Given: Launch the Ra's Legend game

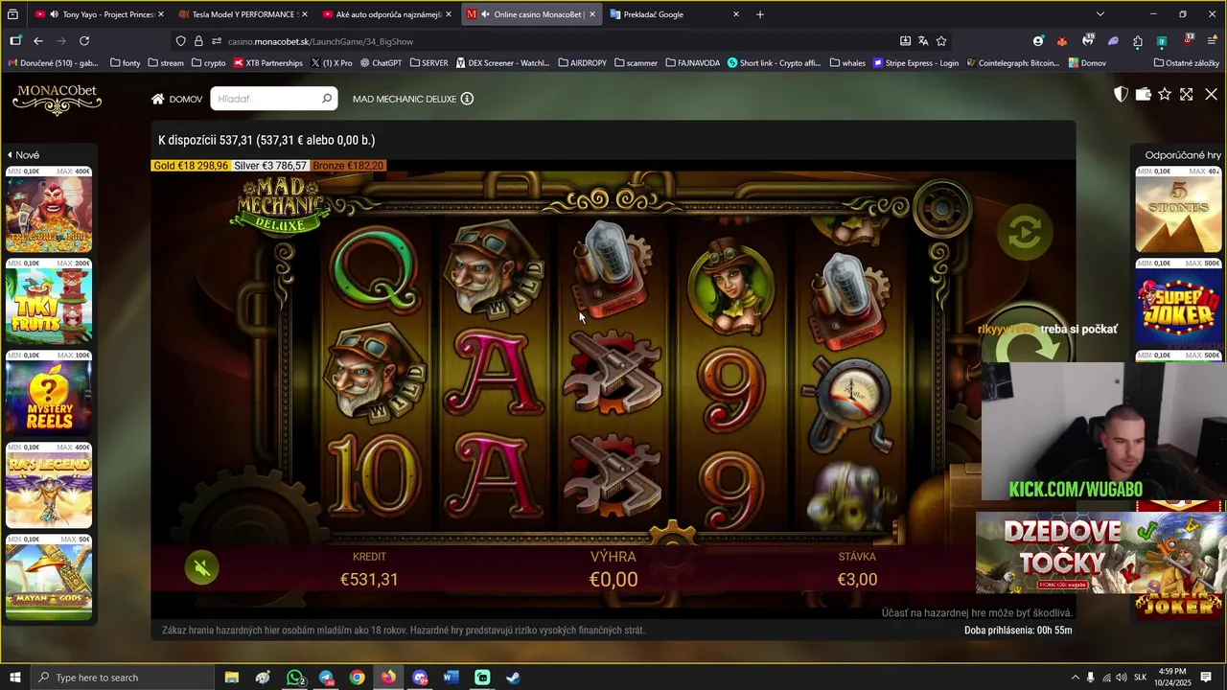Looking at the screenshot, I should pos(49,486).
